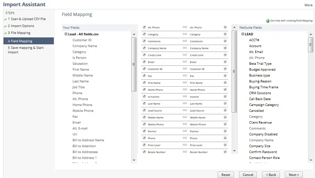The image size is (315, 178).
Task: Select Call Back Date in NetSuite Fields
Action: coord(260,99)
